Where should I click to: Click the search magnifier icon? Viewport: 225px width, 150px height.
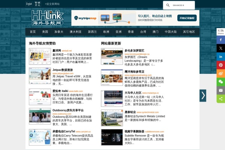(x=168, y=5)
